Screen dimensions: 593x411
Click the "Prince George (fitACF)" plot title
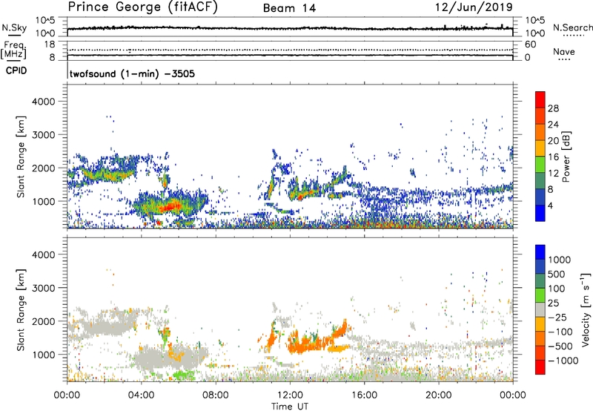pos(142,7)
